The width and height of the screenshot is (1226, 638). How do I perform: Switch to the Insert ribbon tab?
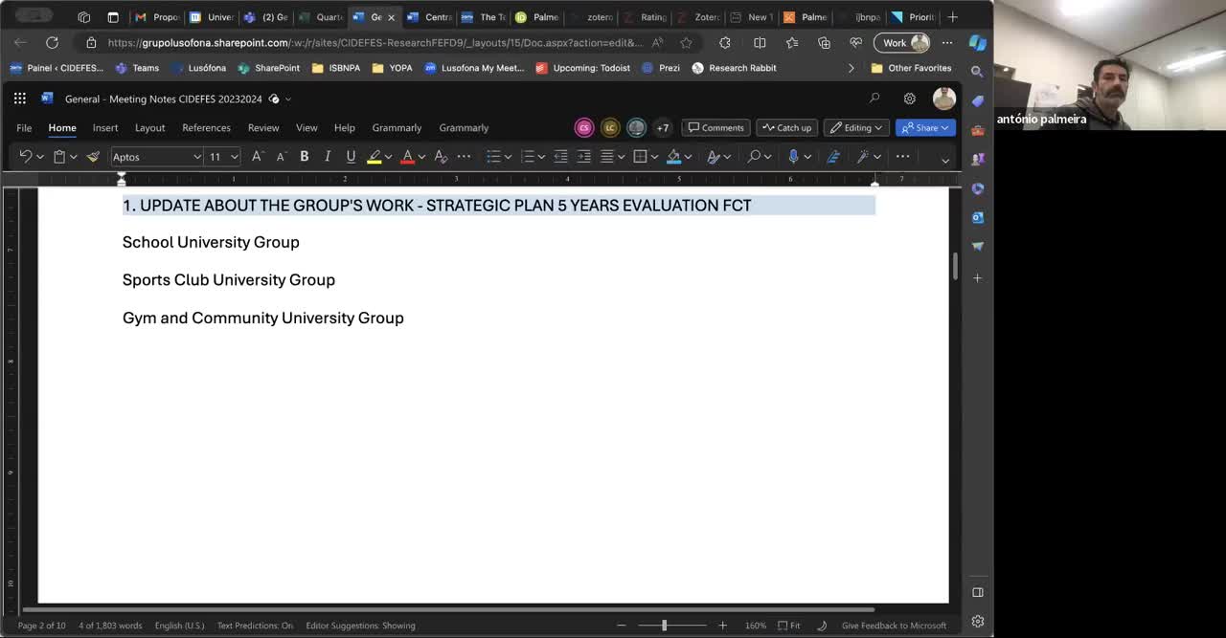(x=105, y=127)
